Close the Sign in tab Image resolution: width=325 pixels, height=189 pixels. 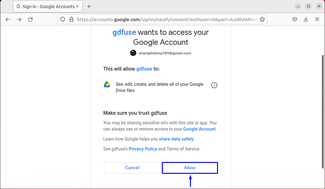77,7
